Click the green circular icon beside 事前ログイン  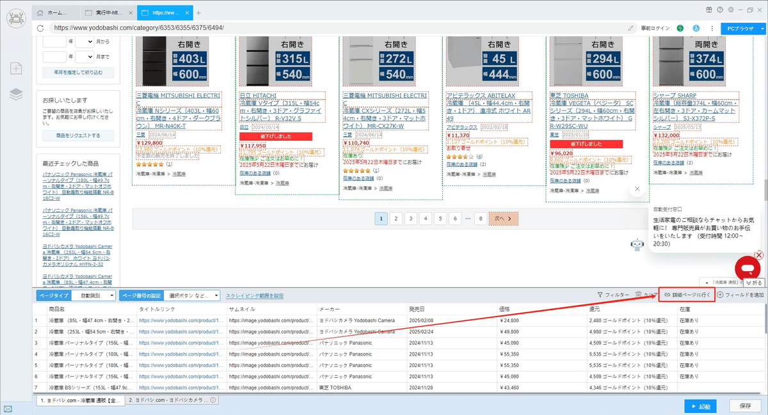tap(680, 28)
